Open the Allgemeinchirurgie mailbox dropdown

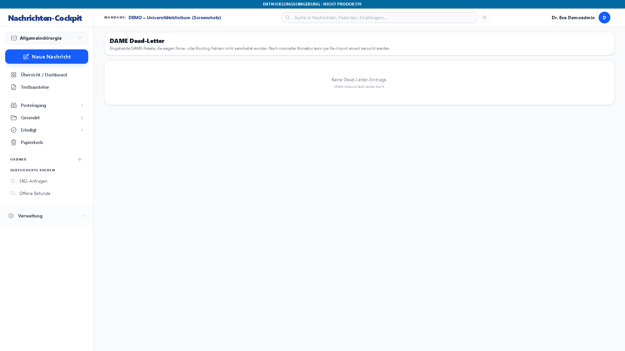coord(47,38)
